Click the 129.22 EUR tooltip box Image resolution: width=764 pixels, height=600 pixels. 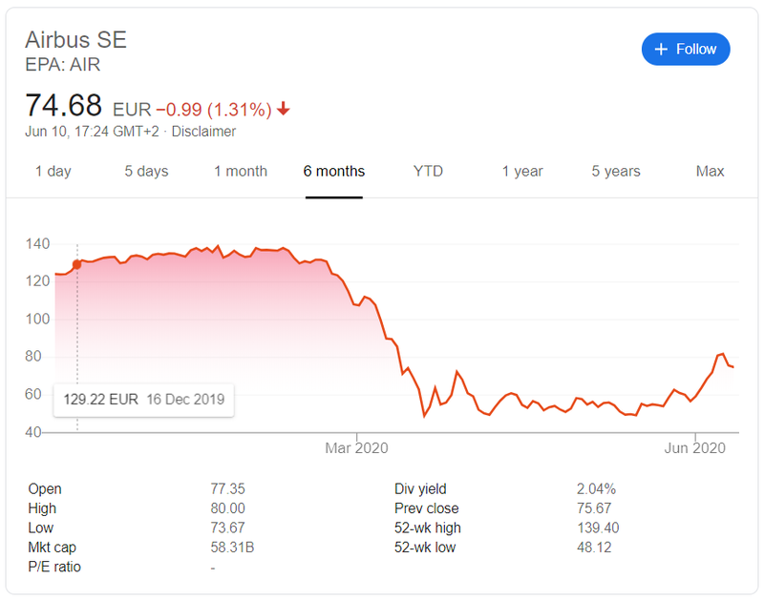tap(144, 400)
